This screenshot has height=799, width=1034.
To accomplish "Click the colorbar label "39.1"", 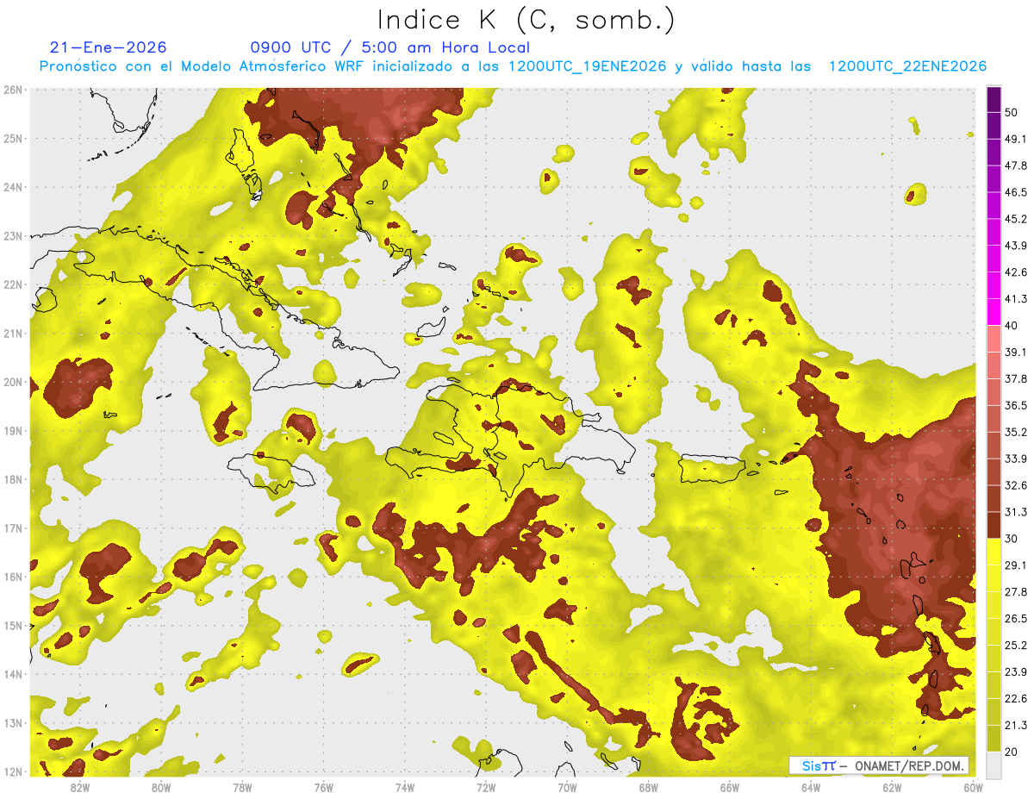I will pyautogui.click(x=1015, y=352).
